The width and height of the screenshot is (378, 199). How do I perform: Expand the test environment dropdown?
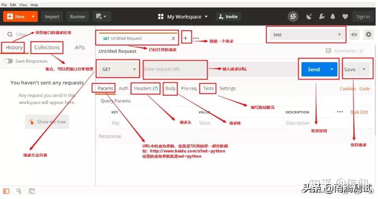coord(306,35)
